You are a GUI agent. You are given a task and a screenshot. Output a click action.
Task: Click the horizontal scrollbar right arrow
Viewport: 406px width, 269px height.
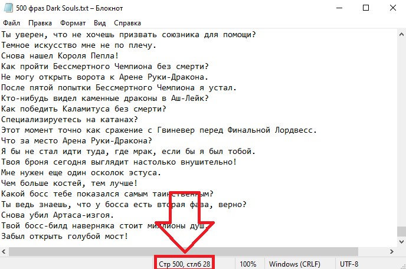[x=391, y=252]
